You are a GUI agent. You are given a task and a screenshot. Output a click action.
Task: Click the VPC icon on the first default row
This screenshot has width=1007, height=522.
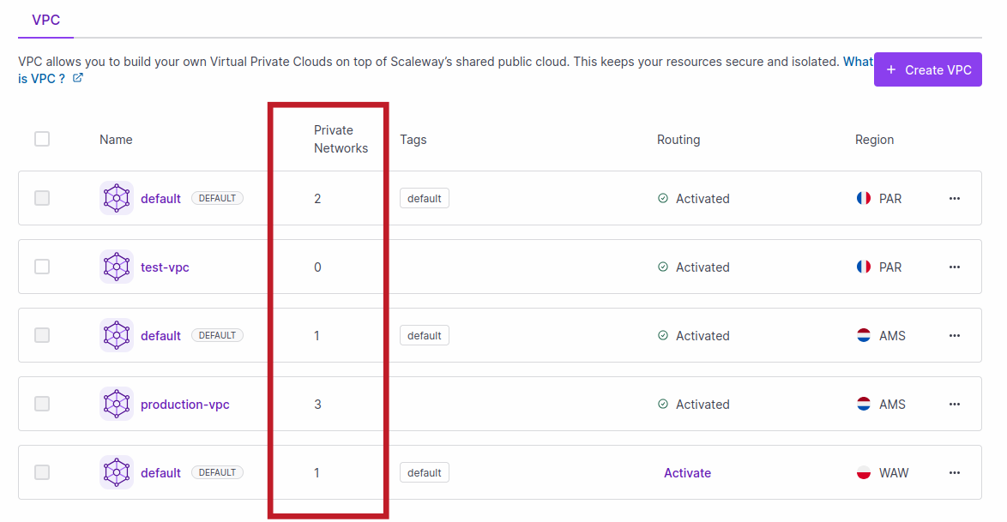116,198
